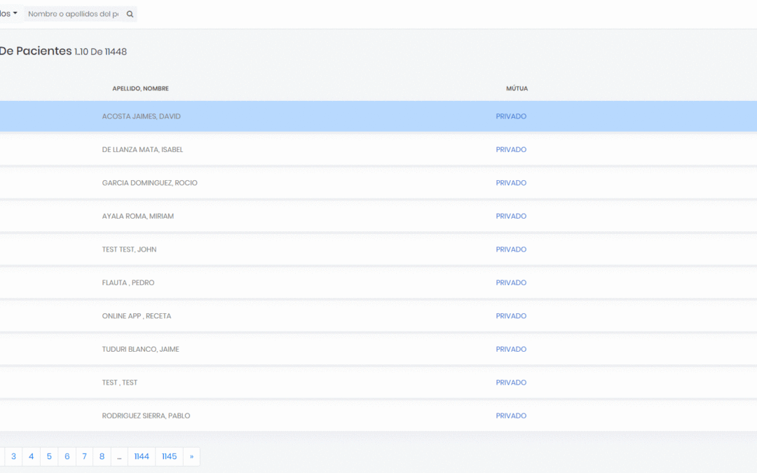Go to pagination page 5

tap(49, 457)
